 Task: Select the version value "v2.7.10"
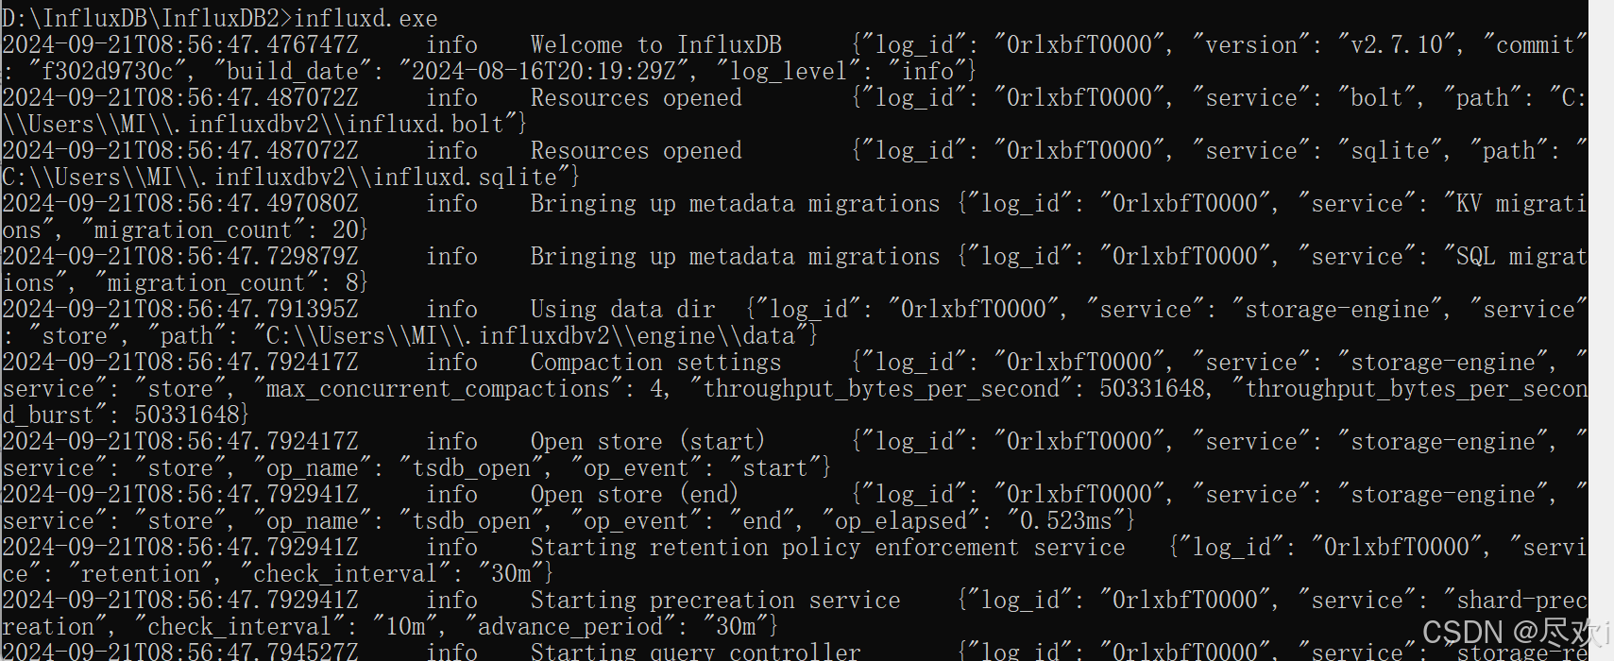pyautogui.click(x=1397, y=44)
